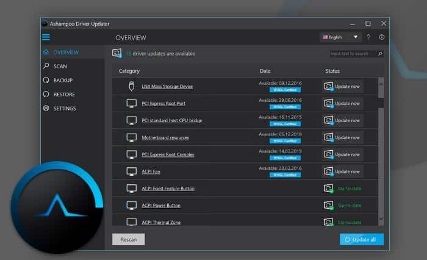Open PCI Express Root Complex link
The height and width of the screenshot is (260, 427).
click(x=168, y=154)
